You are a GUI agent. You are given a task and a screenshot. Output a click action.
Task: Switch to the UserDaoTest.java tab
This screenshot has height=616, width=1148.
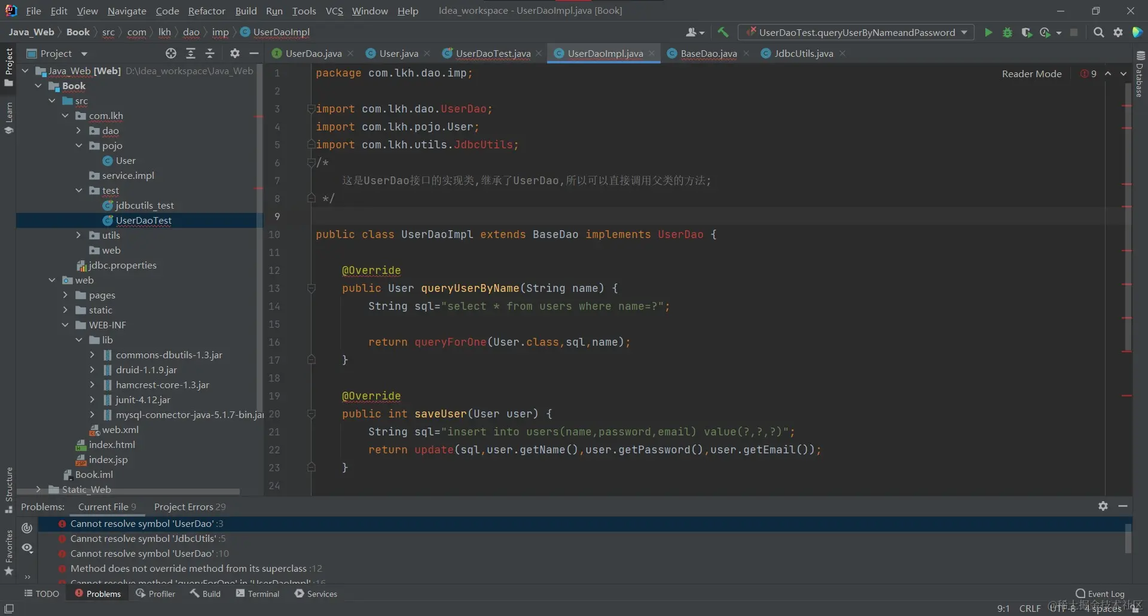[493, 53]
